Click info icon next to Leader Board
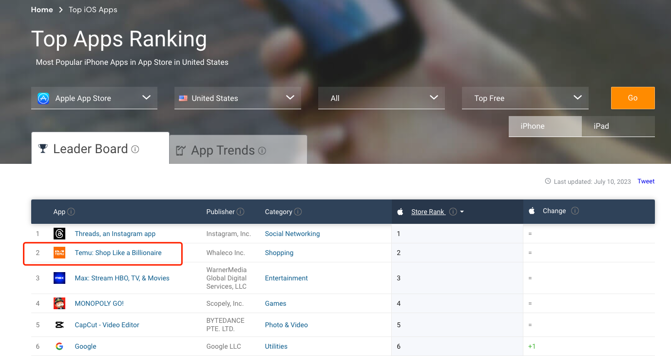Screen dimensions: 671x356 pyautogui.click(x=135, y=149)
